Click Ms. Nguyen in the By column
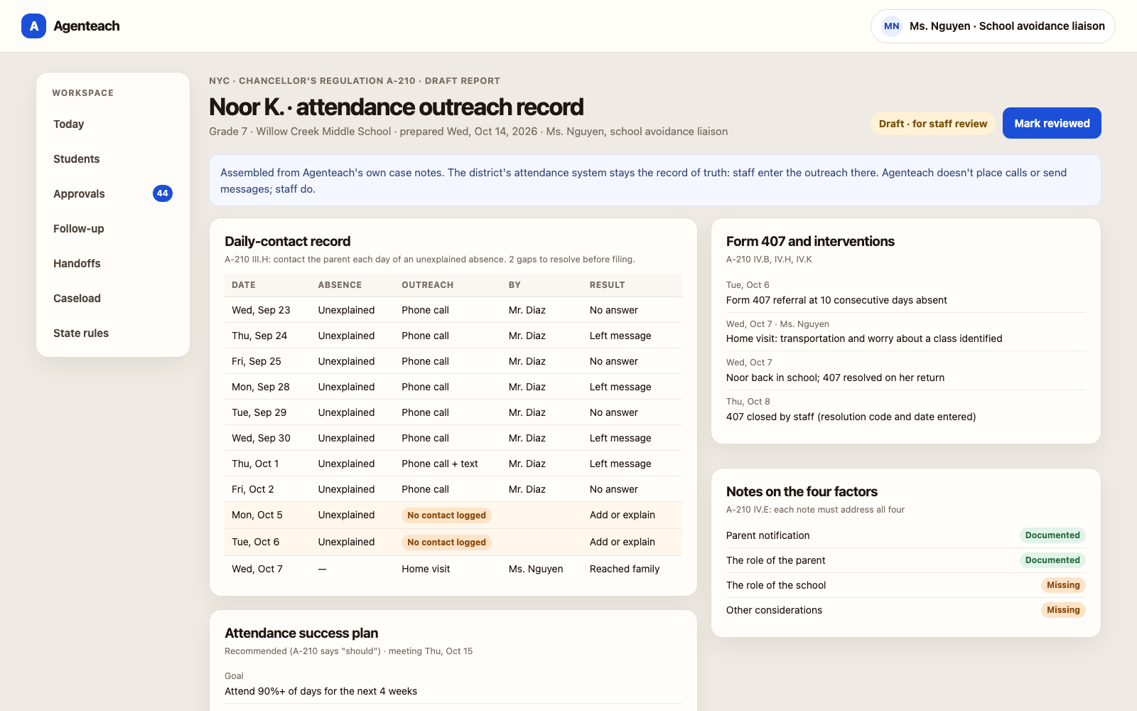Viewport: 1137px width, 711px height. point(536,569)
